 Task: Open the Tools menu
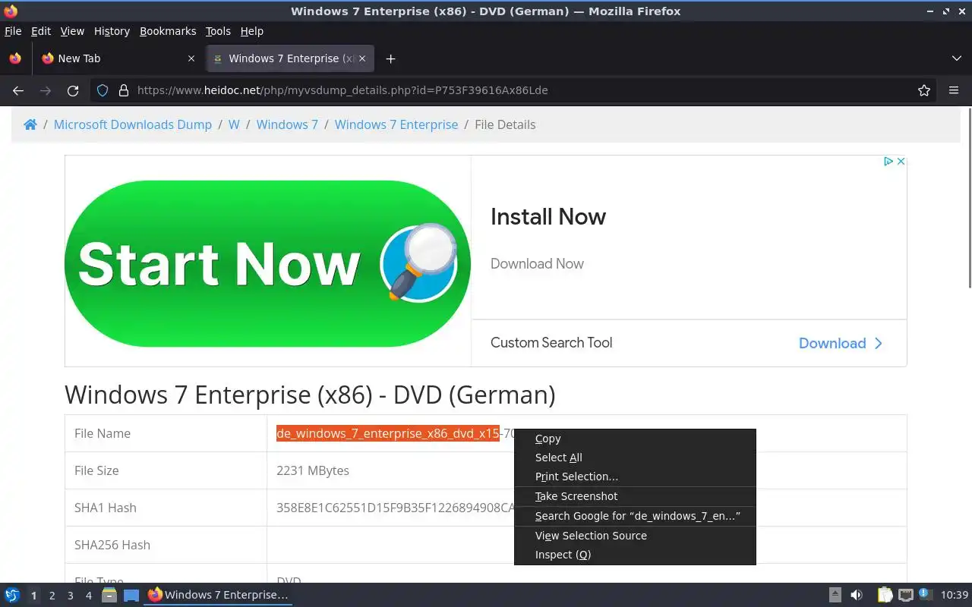(x=218, y=31)
